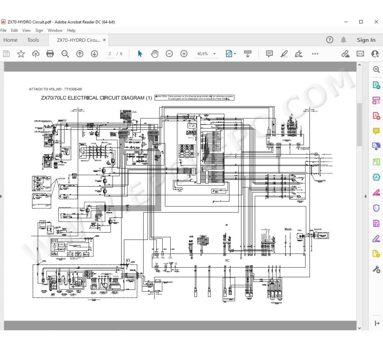The image size is (383, 348).
Task: Open the Compress PDF sidebar tool
Action: 376,177
